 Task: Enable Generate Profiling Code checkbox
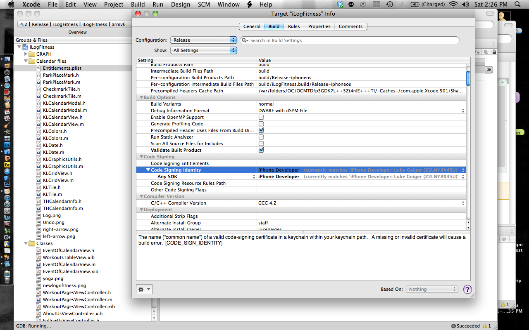click(261, 124)
